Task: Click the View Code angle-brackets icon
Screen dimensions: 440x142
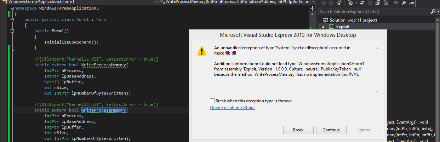Action: click(396, 3)
